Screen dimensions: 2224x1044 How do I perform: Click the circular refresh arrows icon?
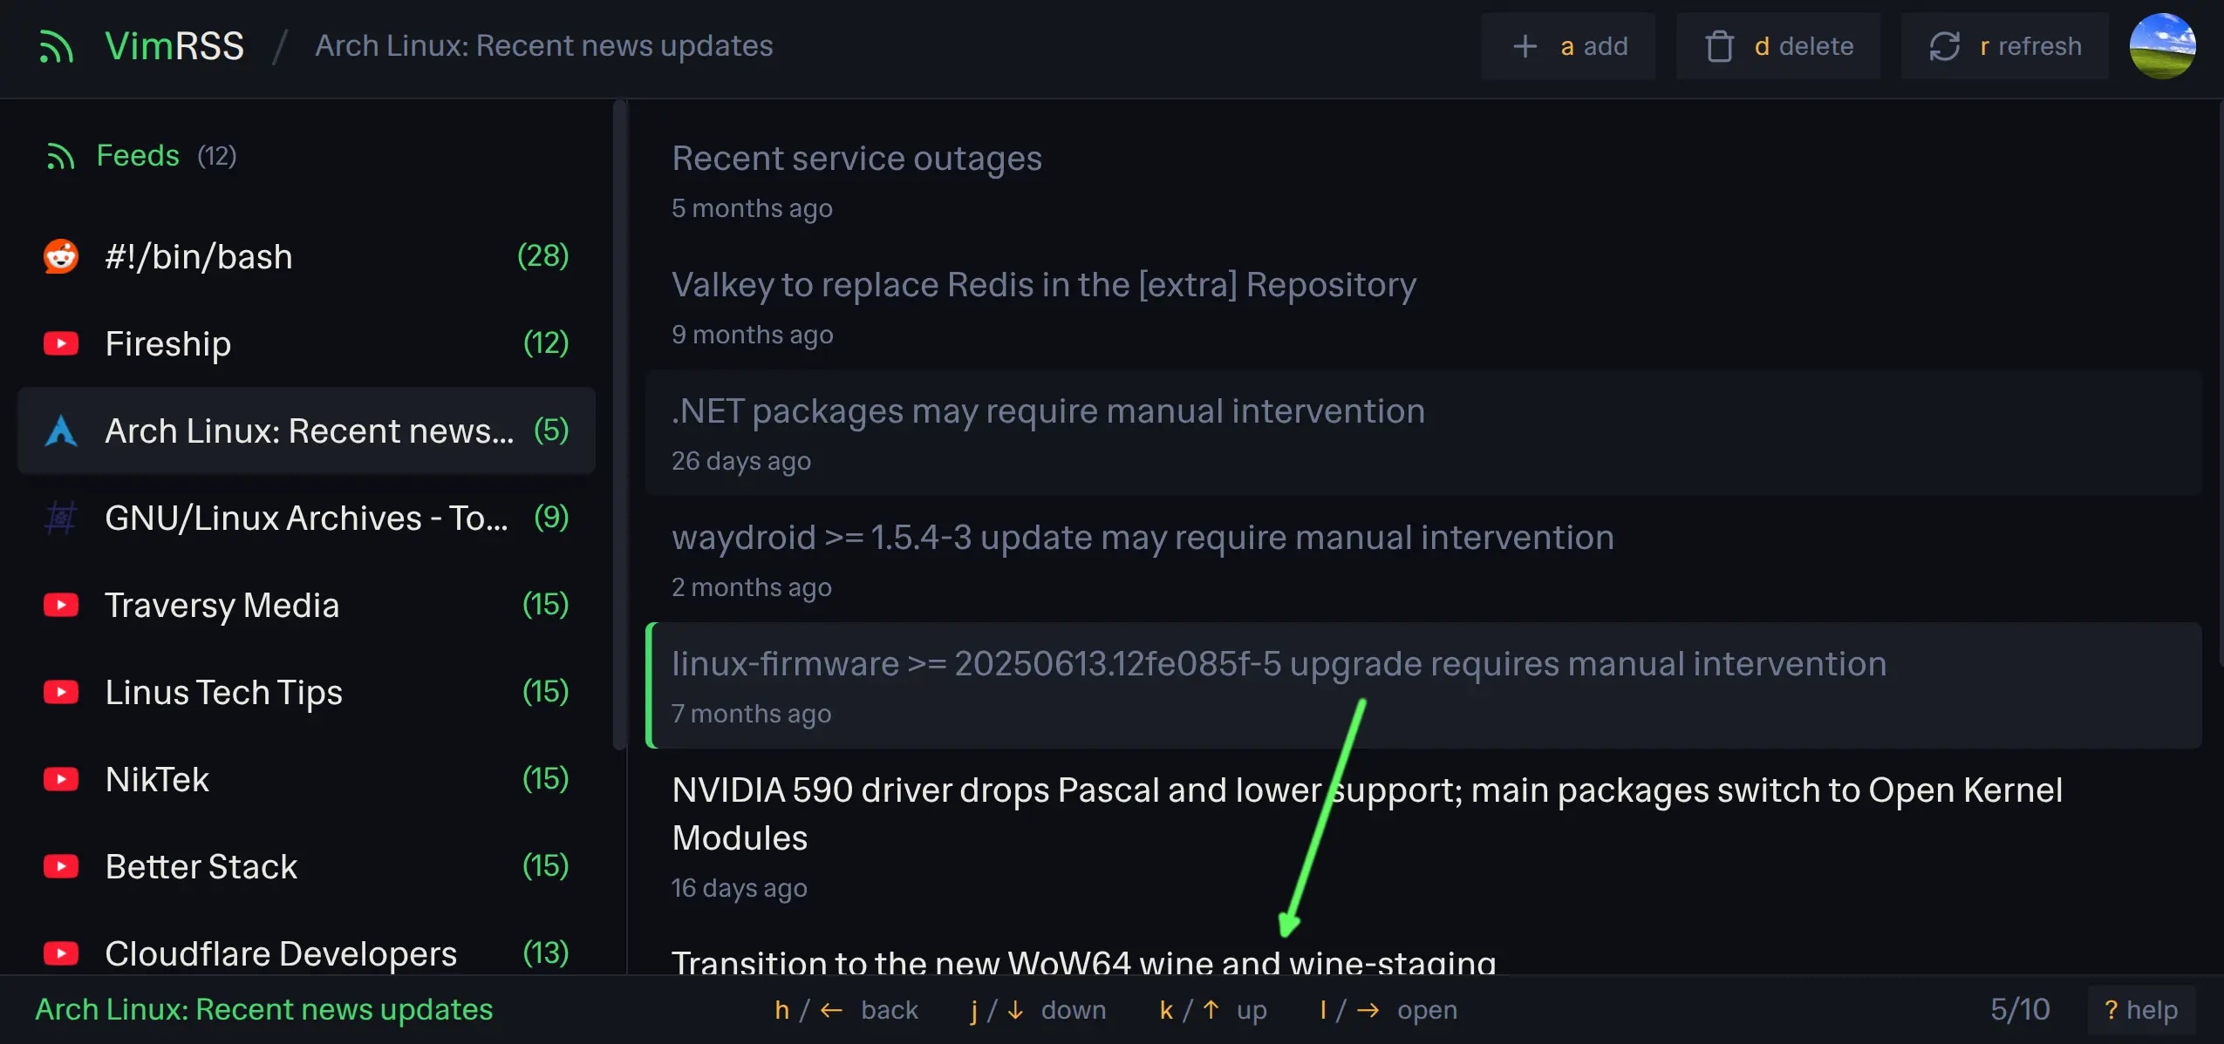tap(1946, 45)
